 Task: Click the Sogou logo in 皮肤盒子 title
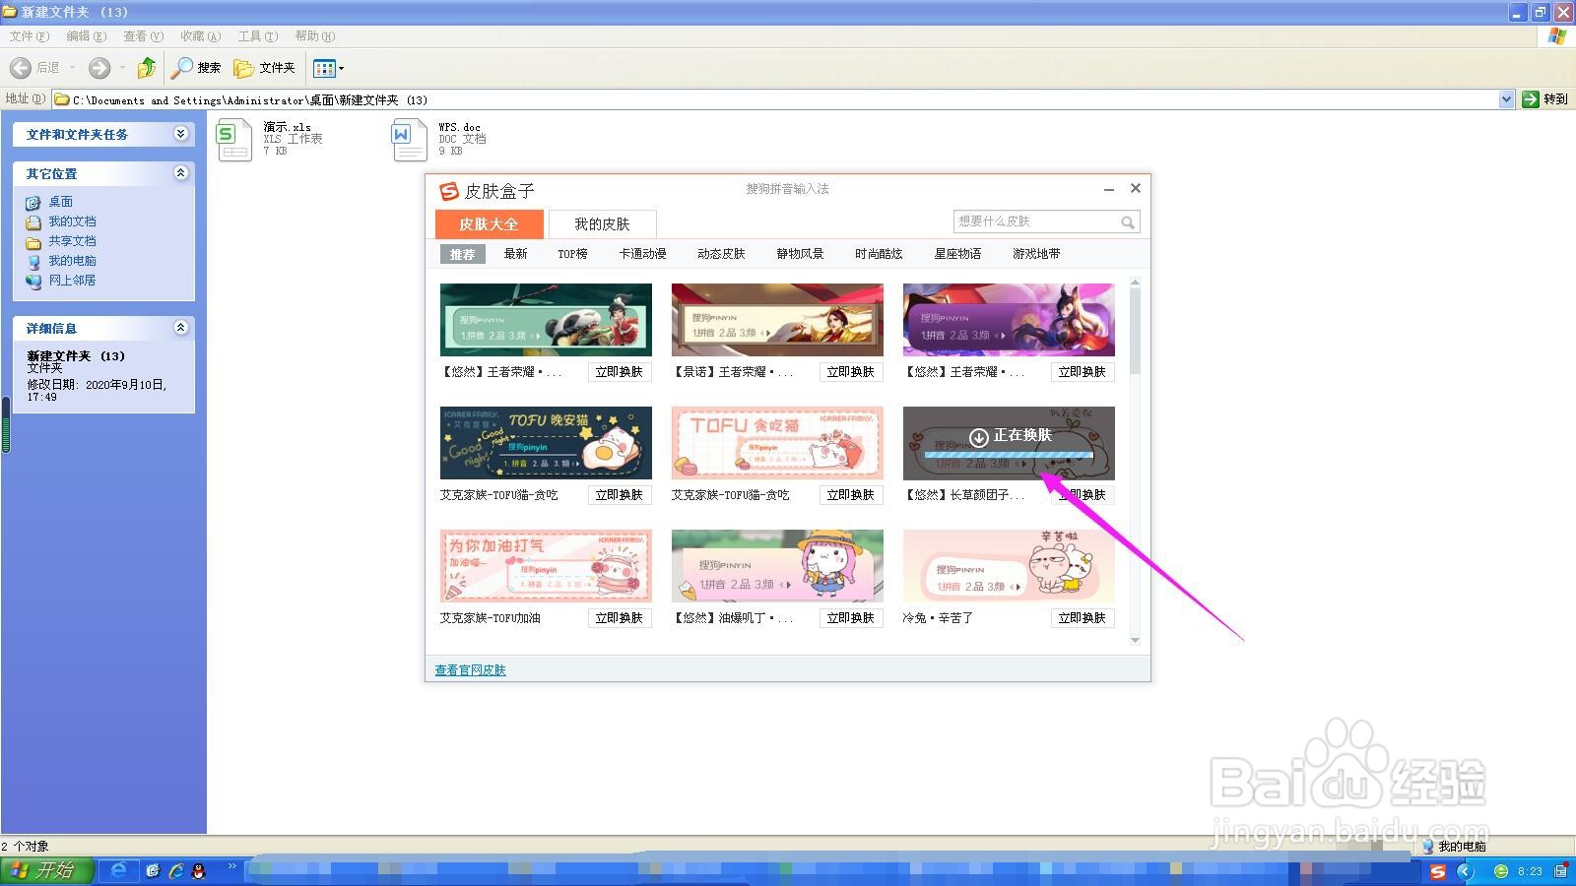click(x=449, y=191)
